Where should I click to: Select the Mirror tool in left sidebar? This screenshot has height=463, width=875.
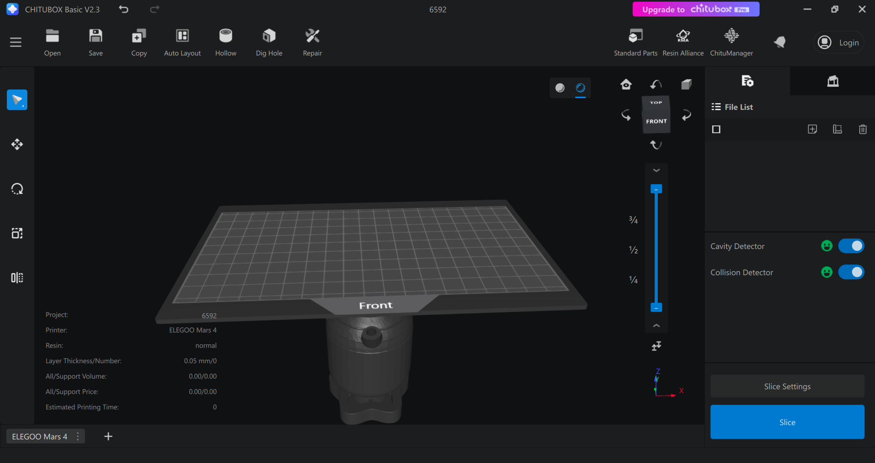pos(17,278)
